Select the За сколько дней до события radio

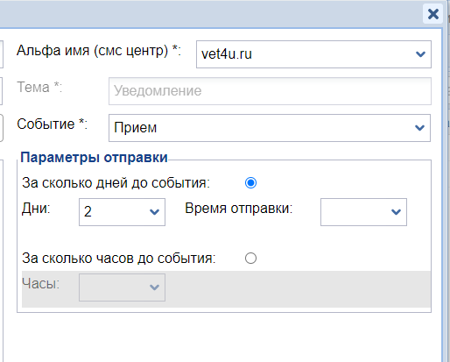coord(250,183)
